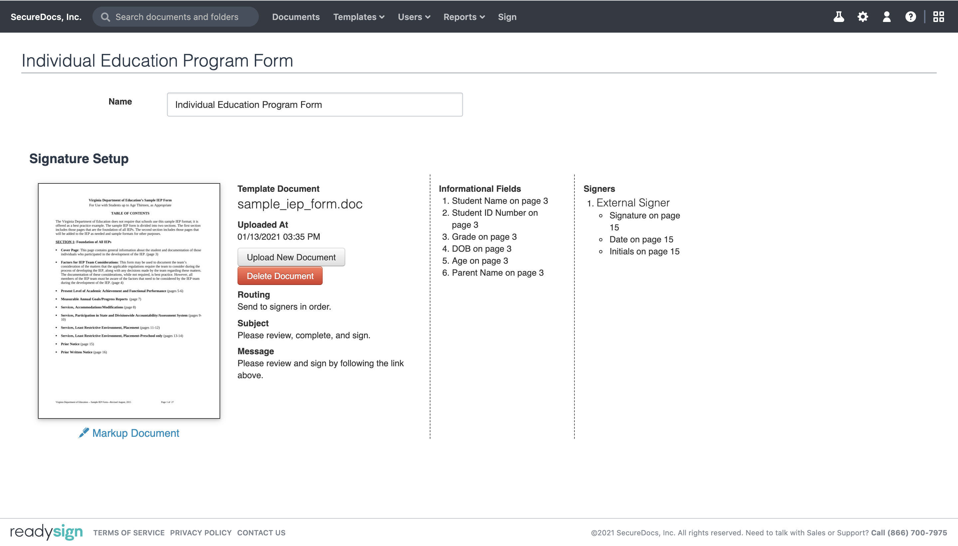Select Sign in the navigation bar
Viewport: 958px width, 546px height.
[x=507, y=17]
